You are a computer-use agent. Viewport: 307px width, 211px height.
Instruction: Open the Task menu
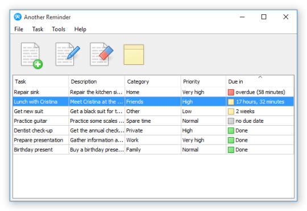pyautogui.click(x=38, y=29)
